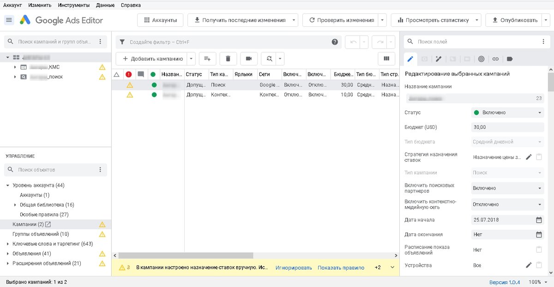Click the horizontal table scrollbar
This screenshot has width=554, height=287.
[186, 255]
